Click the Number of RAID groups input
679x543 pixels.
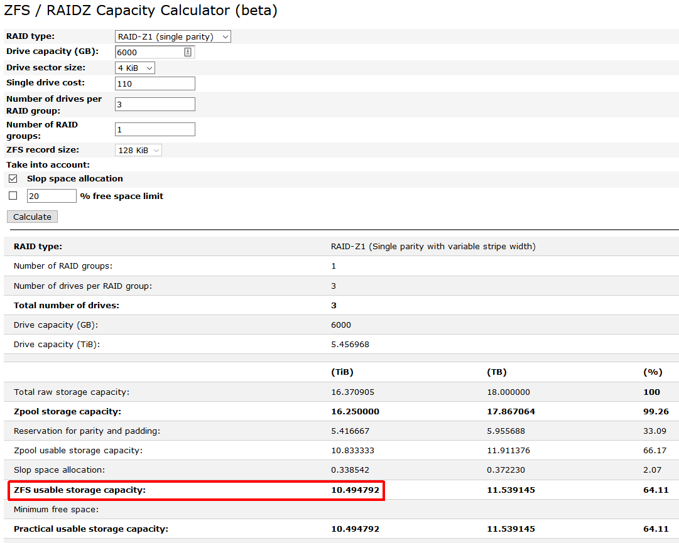point(155,129)
